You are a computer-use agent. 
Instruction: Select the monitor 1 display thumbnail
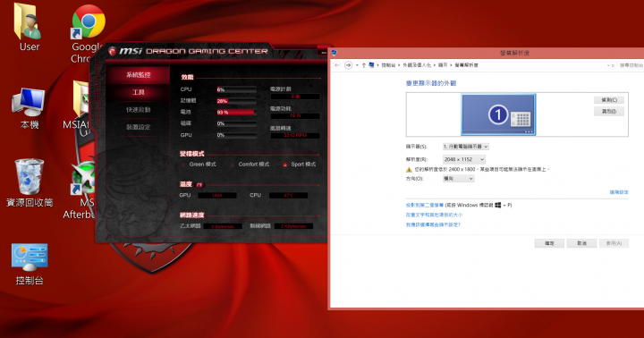tap(498, 114)
